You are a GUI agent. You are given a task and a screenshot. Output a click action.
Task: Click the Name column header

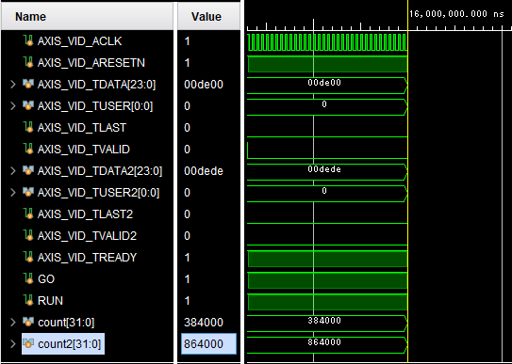87,17
